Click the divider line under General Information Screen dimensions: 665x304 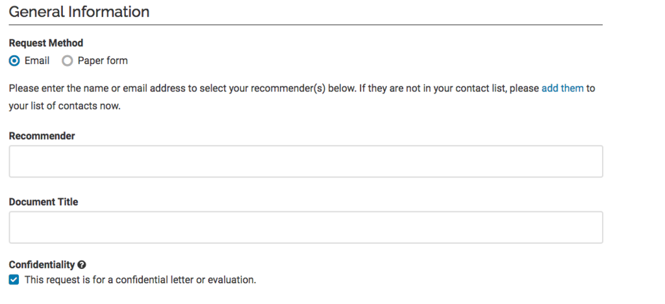click(x=306, y=25)
